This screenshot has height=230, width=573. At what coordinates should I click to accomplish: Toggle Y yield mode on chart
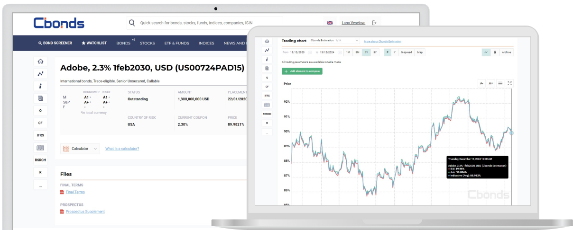[395, 52]
